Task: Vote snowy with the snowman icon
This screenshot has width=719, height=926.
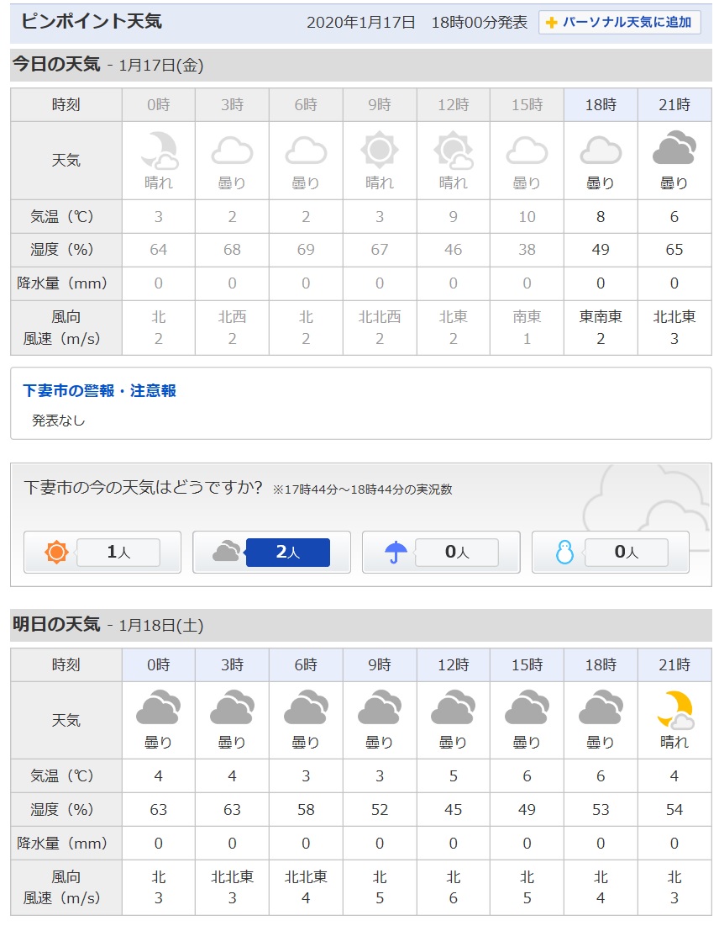Action: [564, 553]
